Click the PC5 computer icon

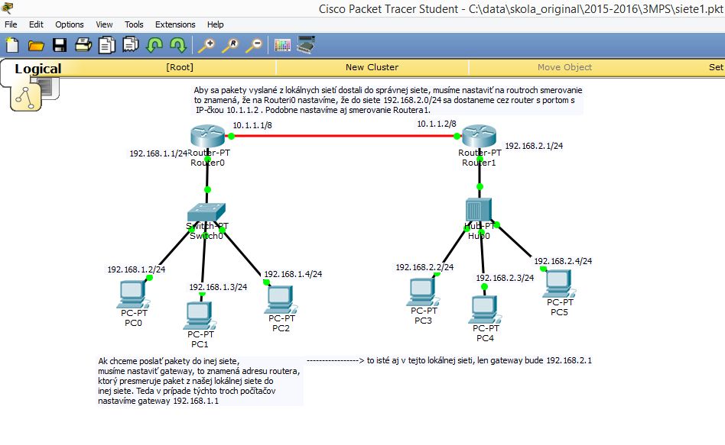558,284
